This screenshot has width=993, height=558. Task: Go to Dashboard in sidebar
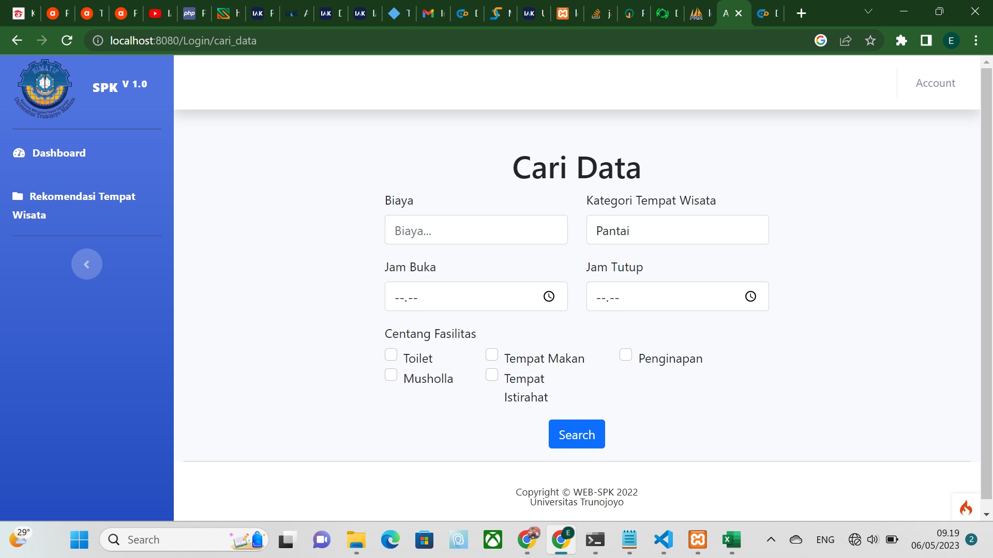[58, 153]
